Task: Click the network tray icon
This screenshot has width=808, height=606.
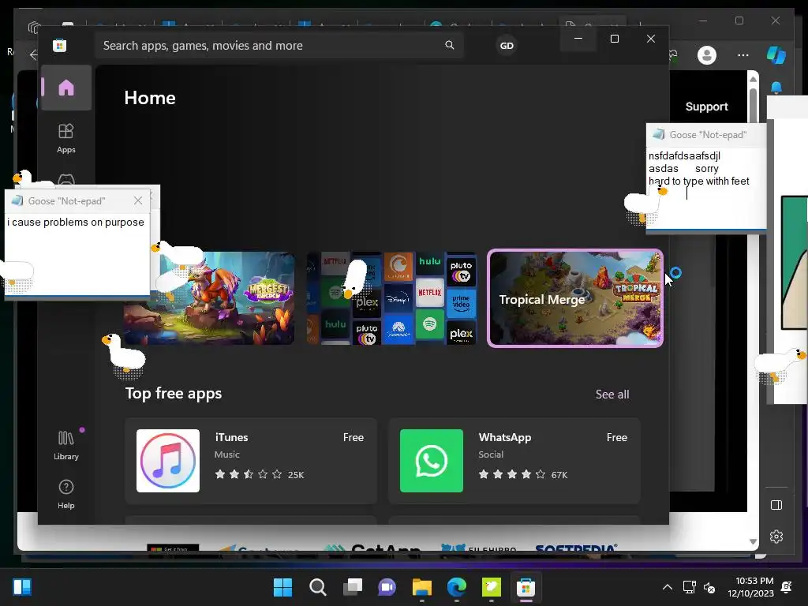Action: [x=689, y=587]
